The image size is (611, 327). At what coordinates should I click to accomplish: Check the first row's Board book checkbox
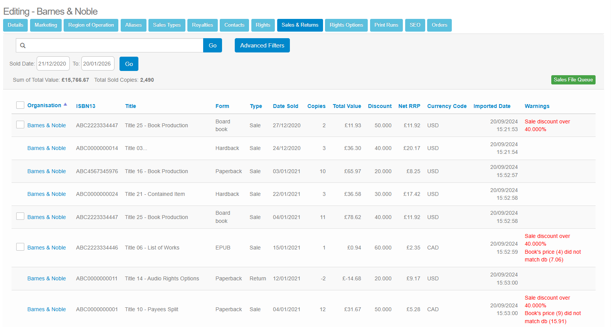pyautogui.click(x=20, y=125)
